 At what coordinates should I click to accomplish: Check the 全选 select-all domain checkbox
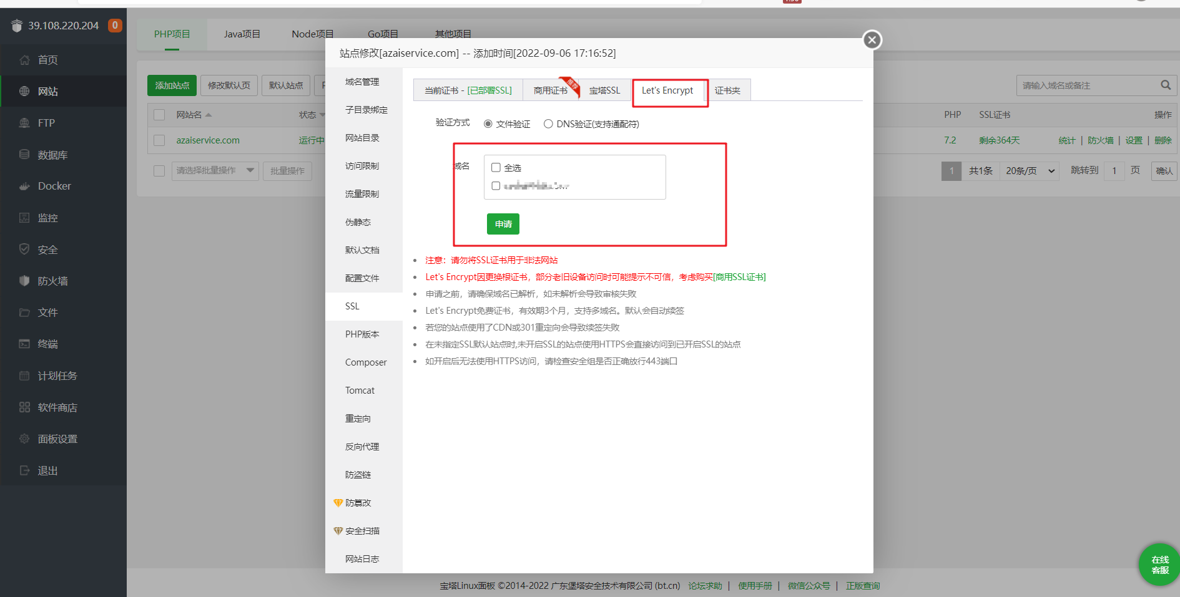(x=496, y=167)
